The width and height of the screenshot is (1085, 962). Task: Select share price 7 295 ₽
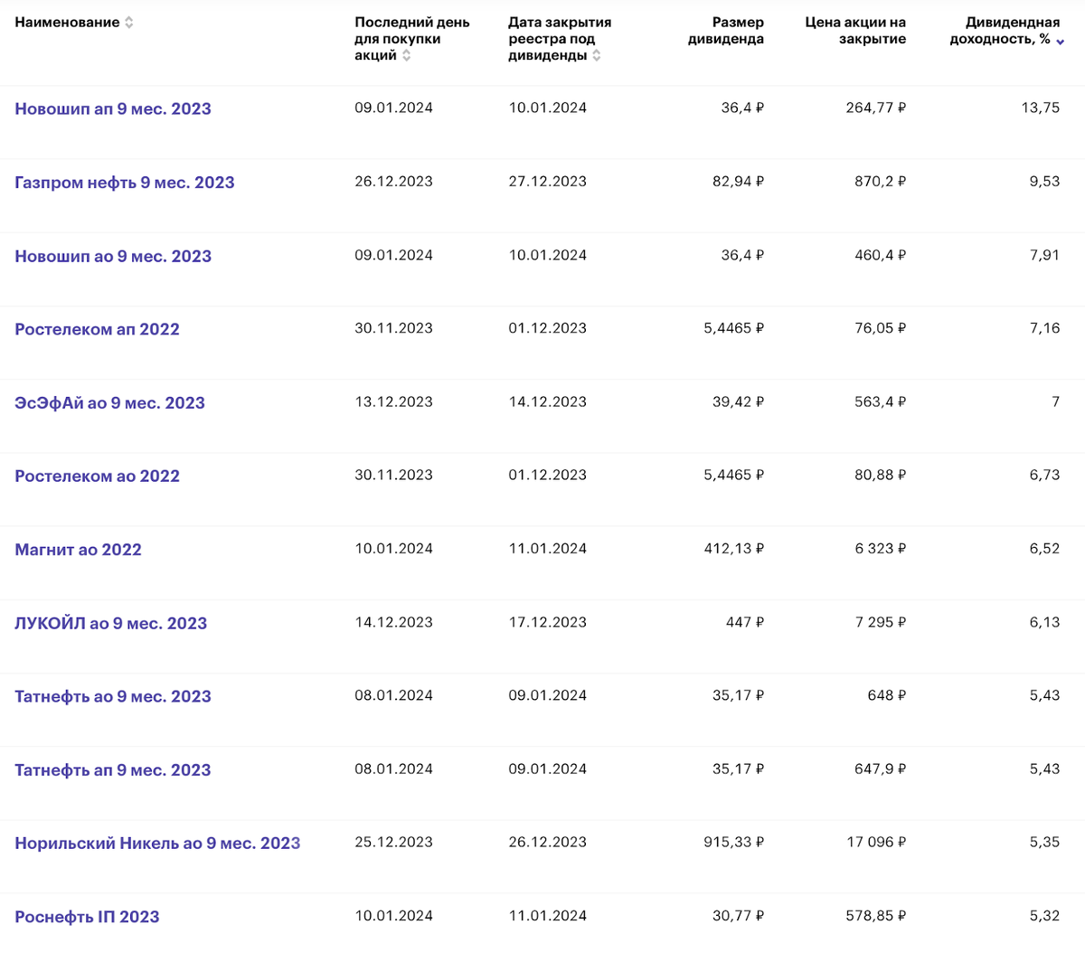point(881,622)
